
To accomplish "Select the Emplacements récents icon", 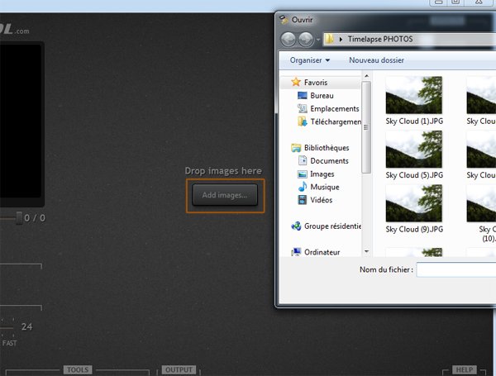I will point(303,109).
